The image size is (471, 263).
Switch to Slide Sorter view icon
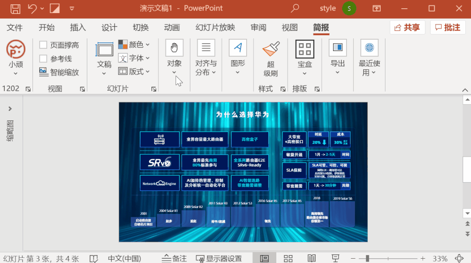pyautogui.click(x=288, y=259)
